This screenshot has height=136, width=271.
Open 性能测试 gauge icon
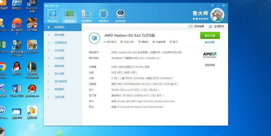click(103, 15)
